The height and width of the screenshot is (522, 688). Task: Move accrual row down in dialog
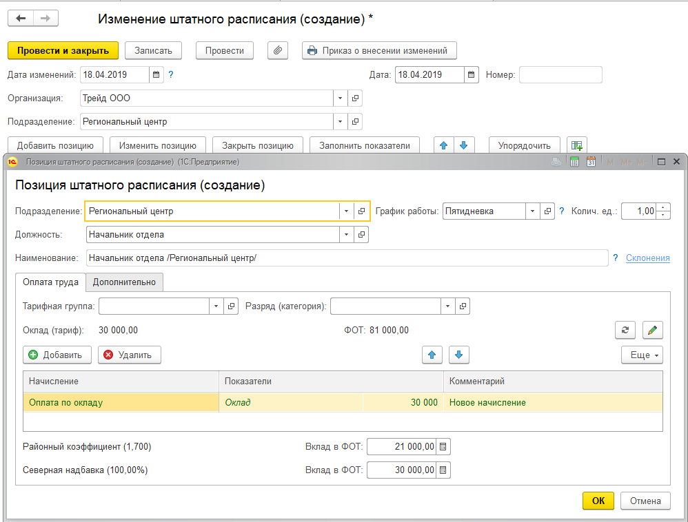pyautogui.click(x=459, y=355)
